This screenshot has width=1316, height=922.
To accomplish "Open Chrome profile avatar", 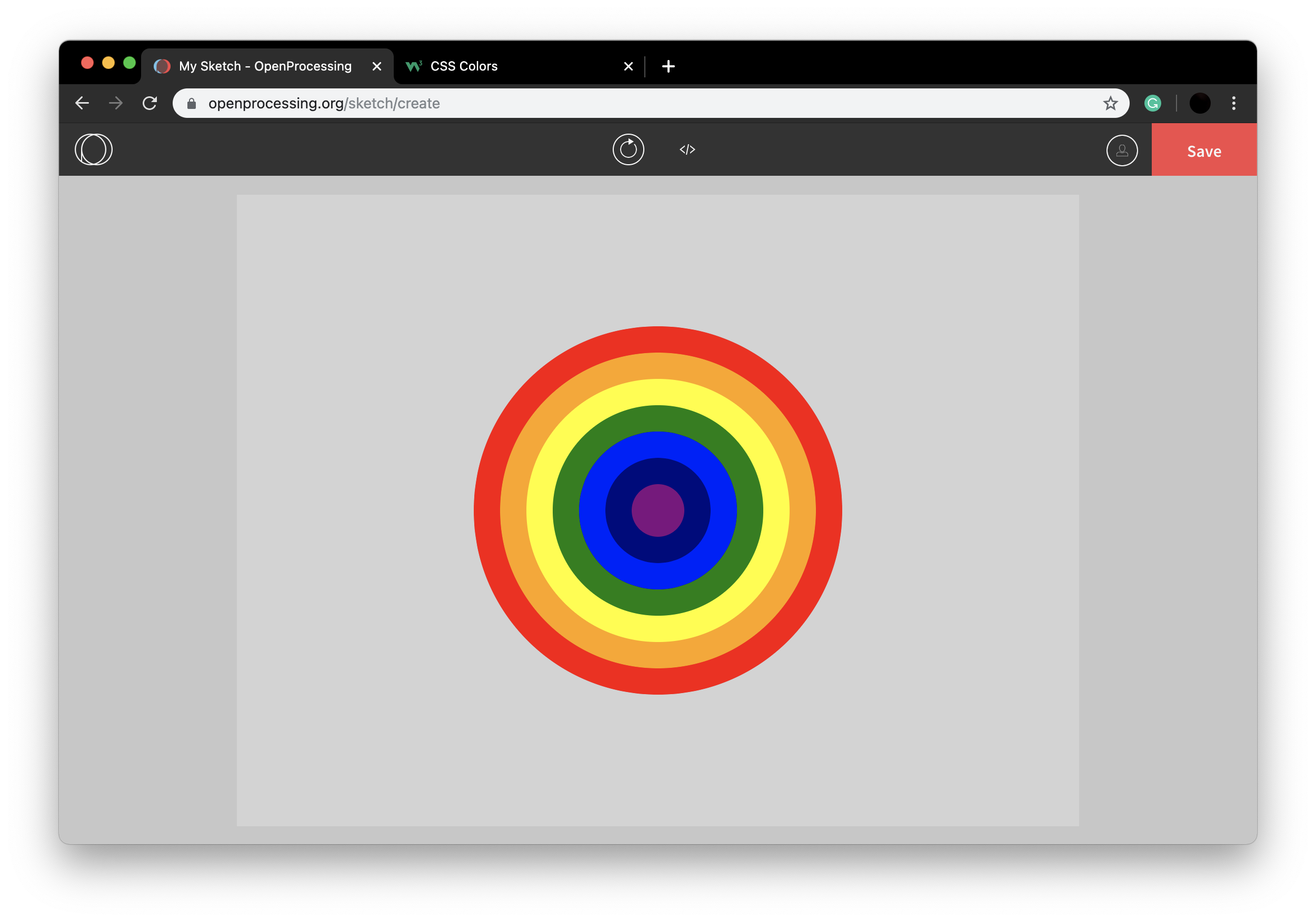I will [1200, 103].
